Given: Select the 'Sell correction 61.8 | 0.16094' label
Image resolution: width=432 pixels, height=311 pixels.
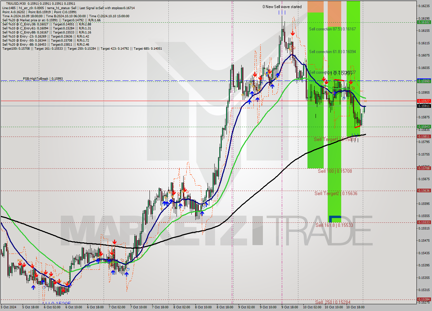Looking at the screenshot, I should pos(332,52).
